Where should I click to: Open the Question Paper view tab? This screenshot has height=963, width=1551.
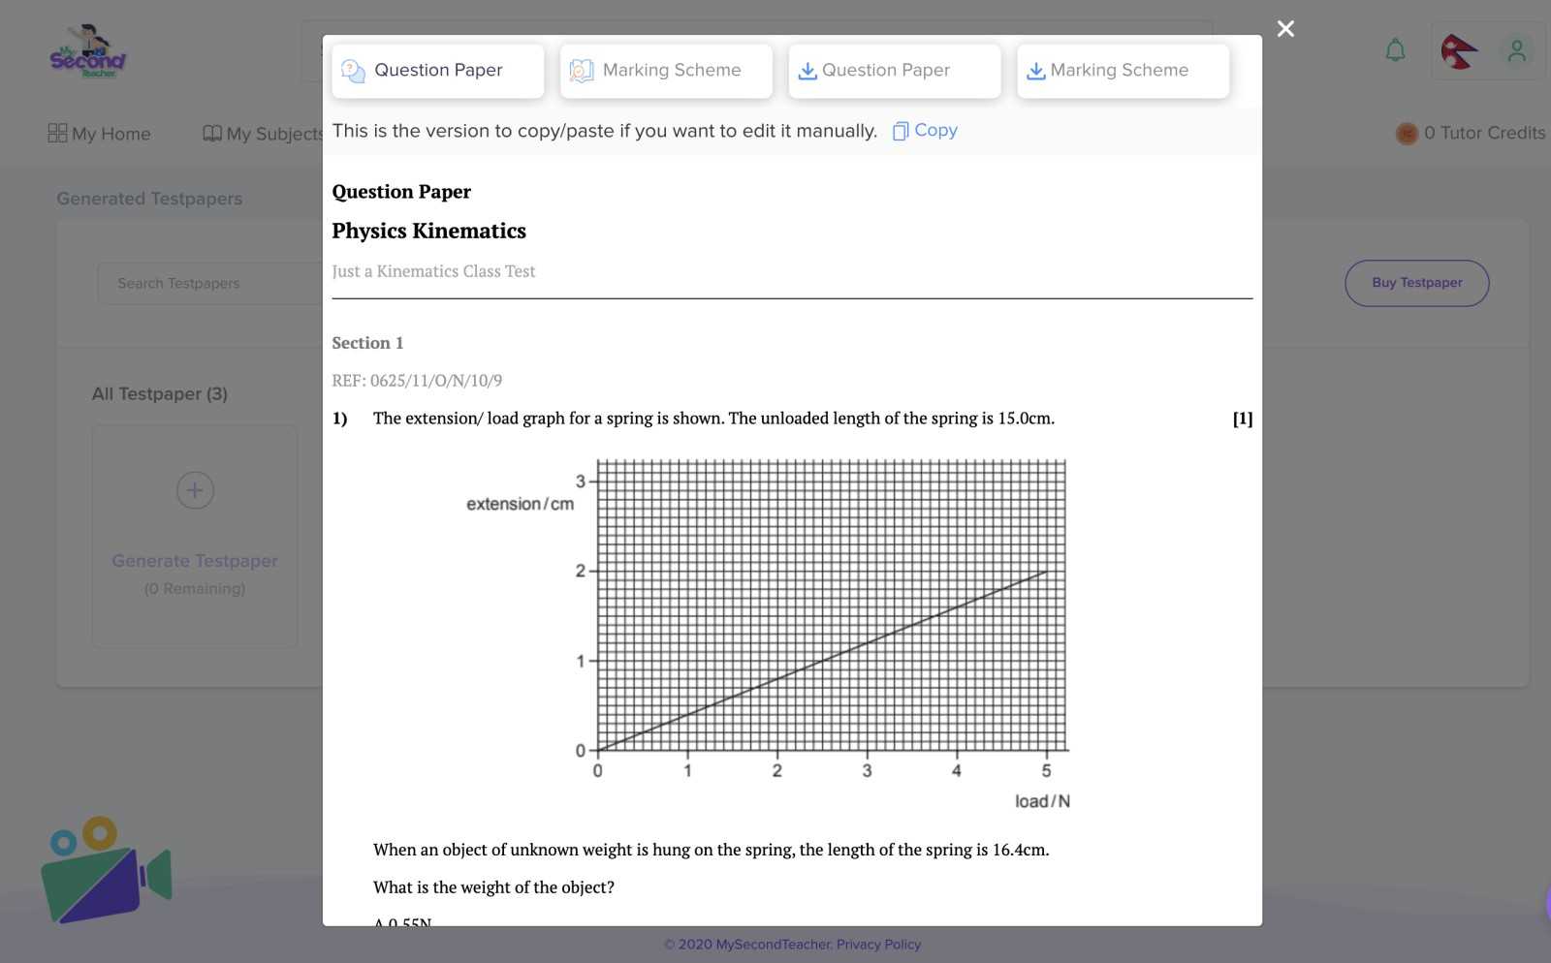[x=438, y=71]
